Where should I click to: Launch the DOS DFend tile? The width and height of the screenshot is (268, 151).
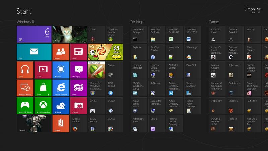point(114,88)
